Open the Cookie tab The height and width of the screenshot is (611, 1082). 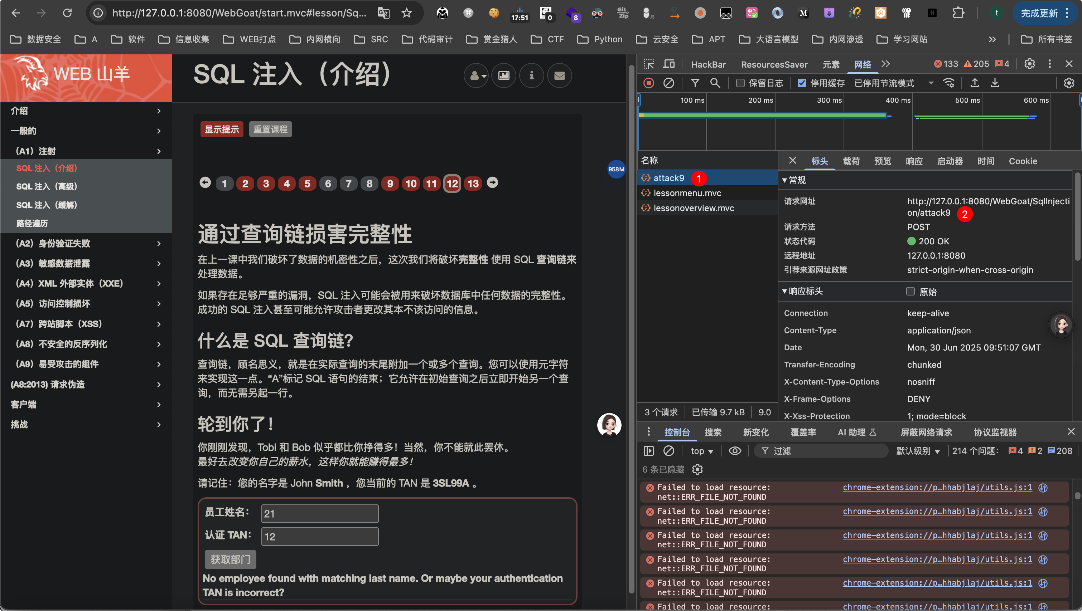(1023, 161)
